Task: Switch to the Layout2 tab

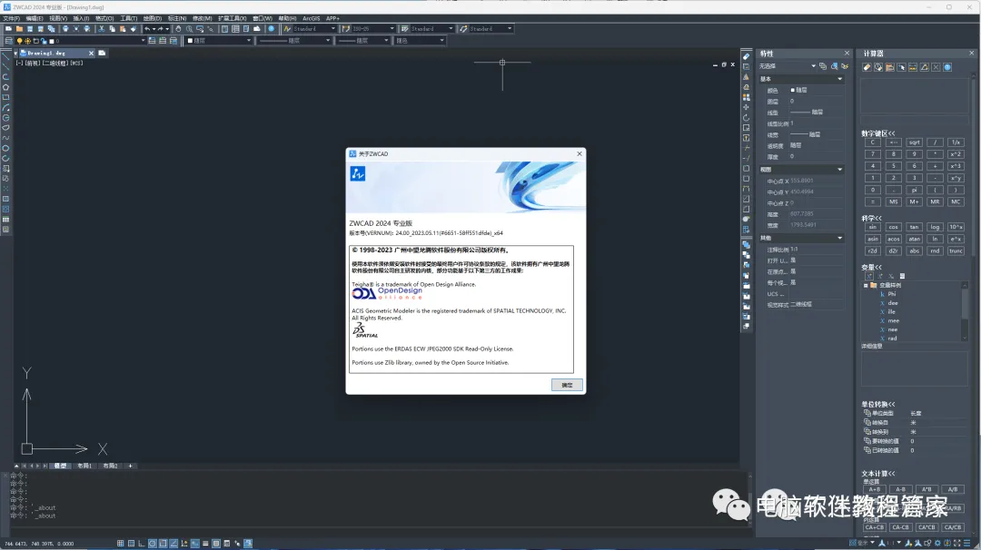Action: [x=111, y=466]
